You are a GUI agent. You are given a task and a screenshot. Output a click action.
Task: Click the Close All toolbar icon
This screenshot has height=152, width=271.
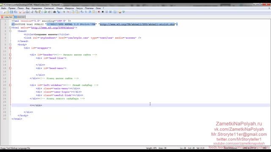coord(23,12)
